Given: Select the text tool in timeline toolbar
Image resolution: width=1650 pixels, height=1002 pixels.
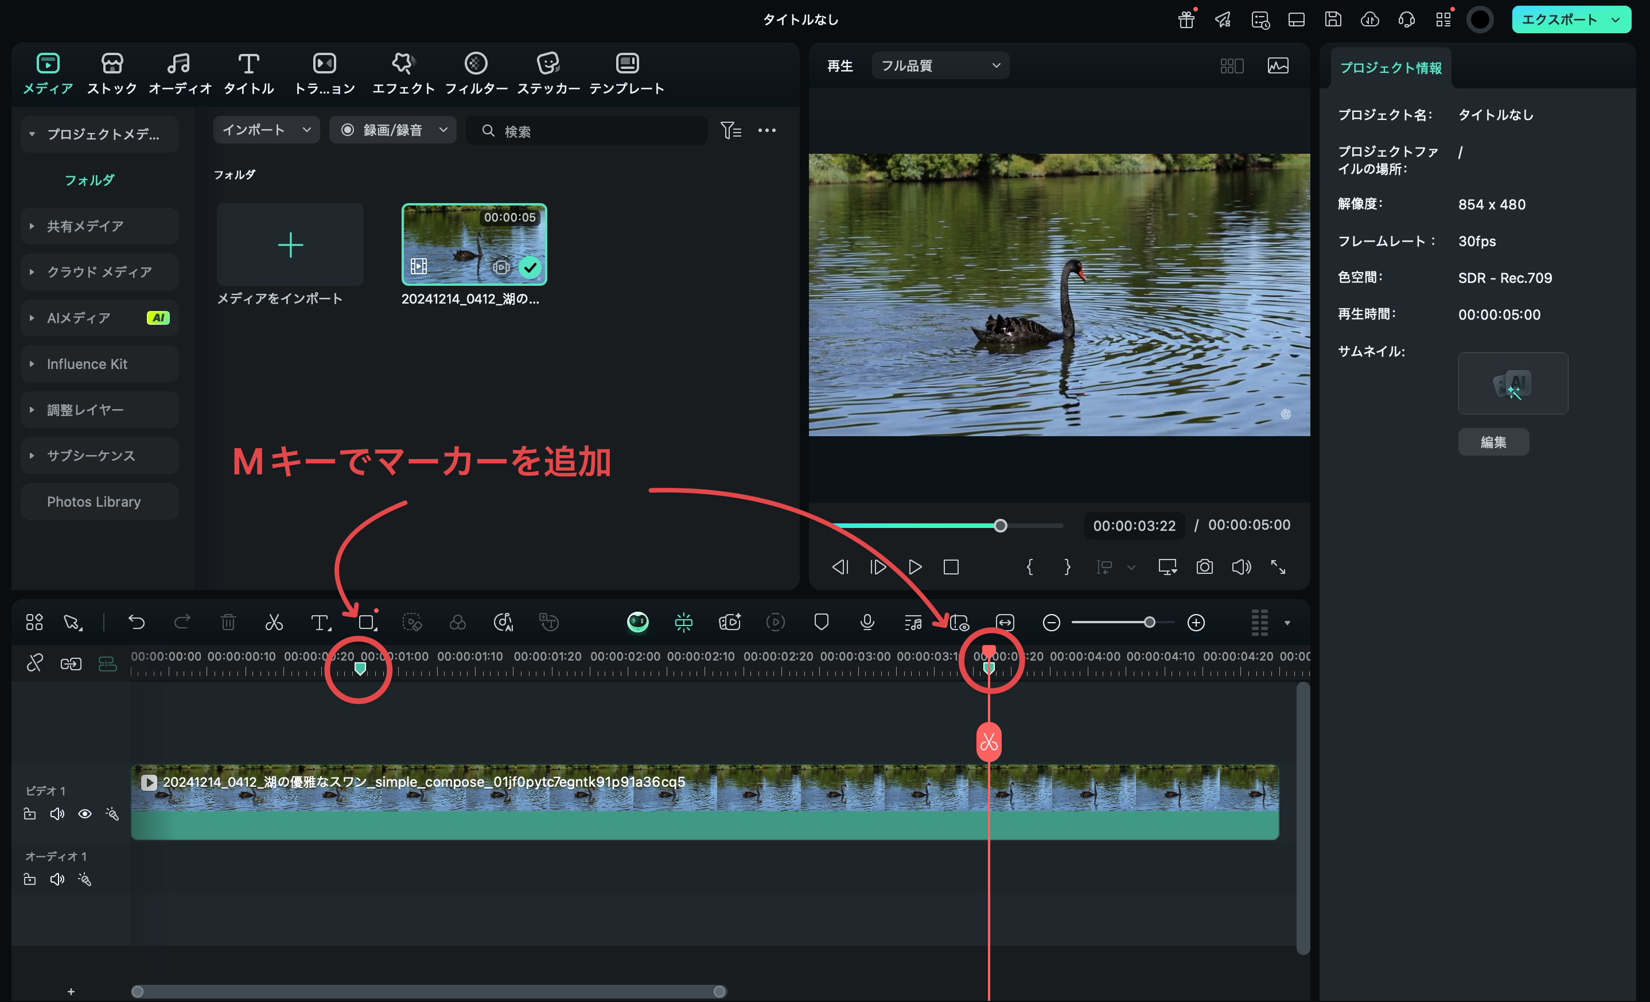Looking at the screenshot, I should tap(321, 622).
